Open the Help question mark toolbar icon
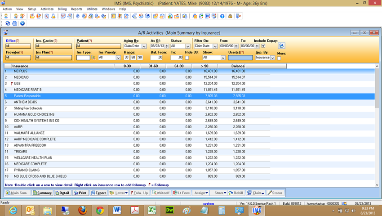Screen dimensions: 382x216 pos(222,16)
